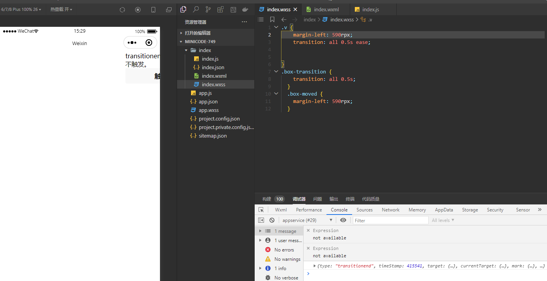Toggle the hot reload dropdown 热重载 开
Screen dimensions: 547x281
point(61,9)
